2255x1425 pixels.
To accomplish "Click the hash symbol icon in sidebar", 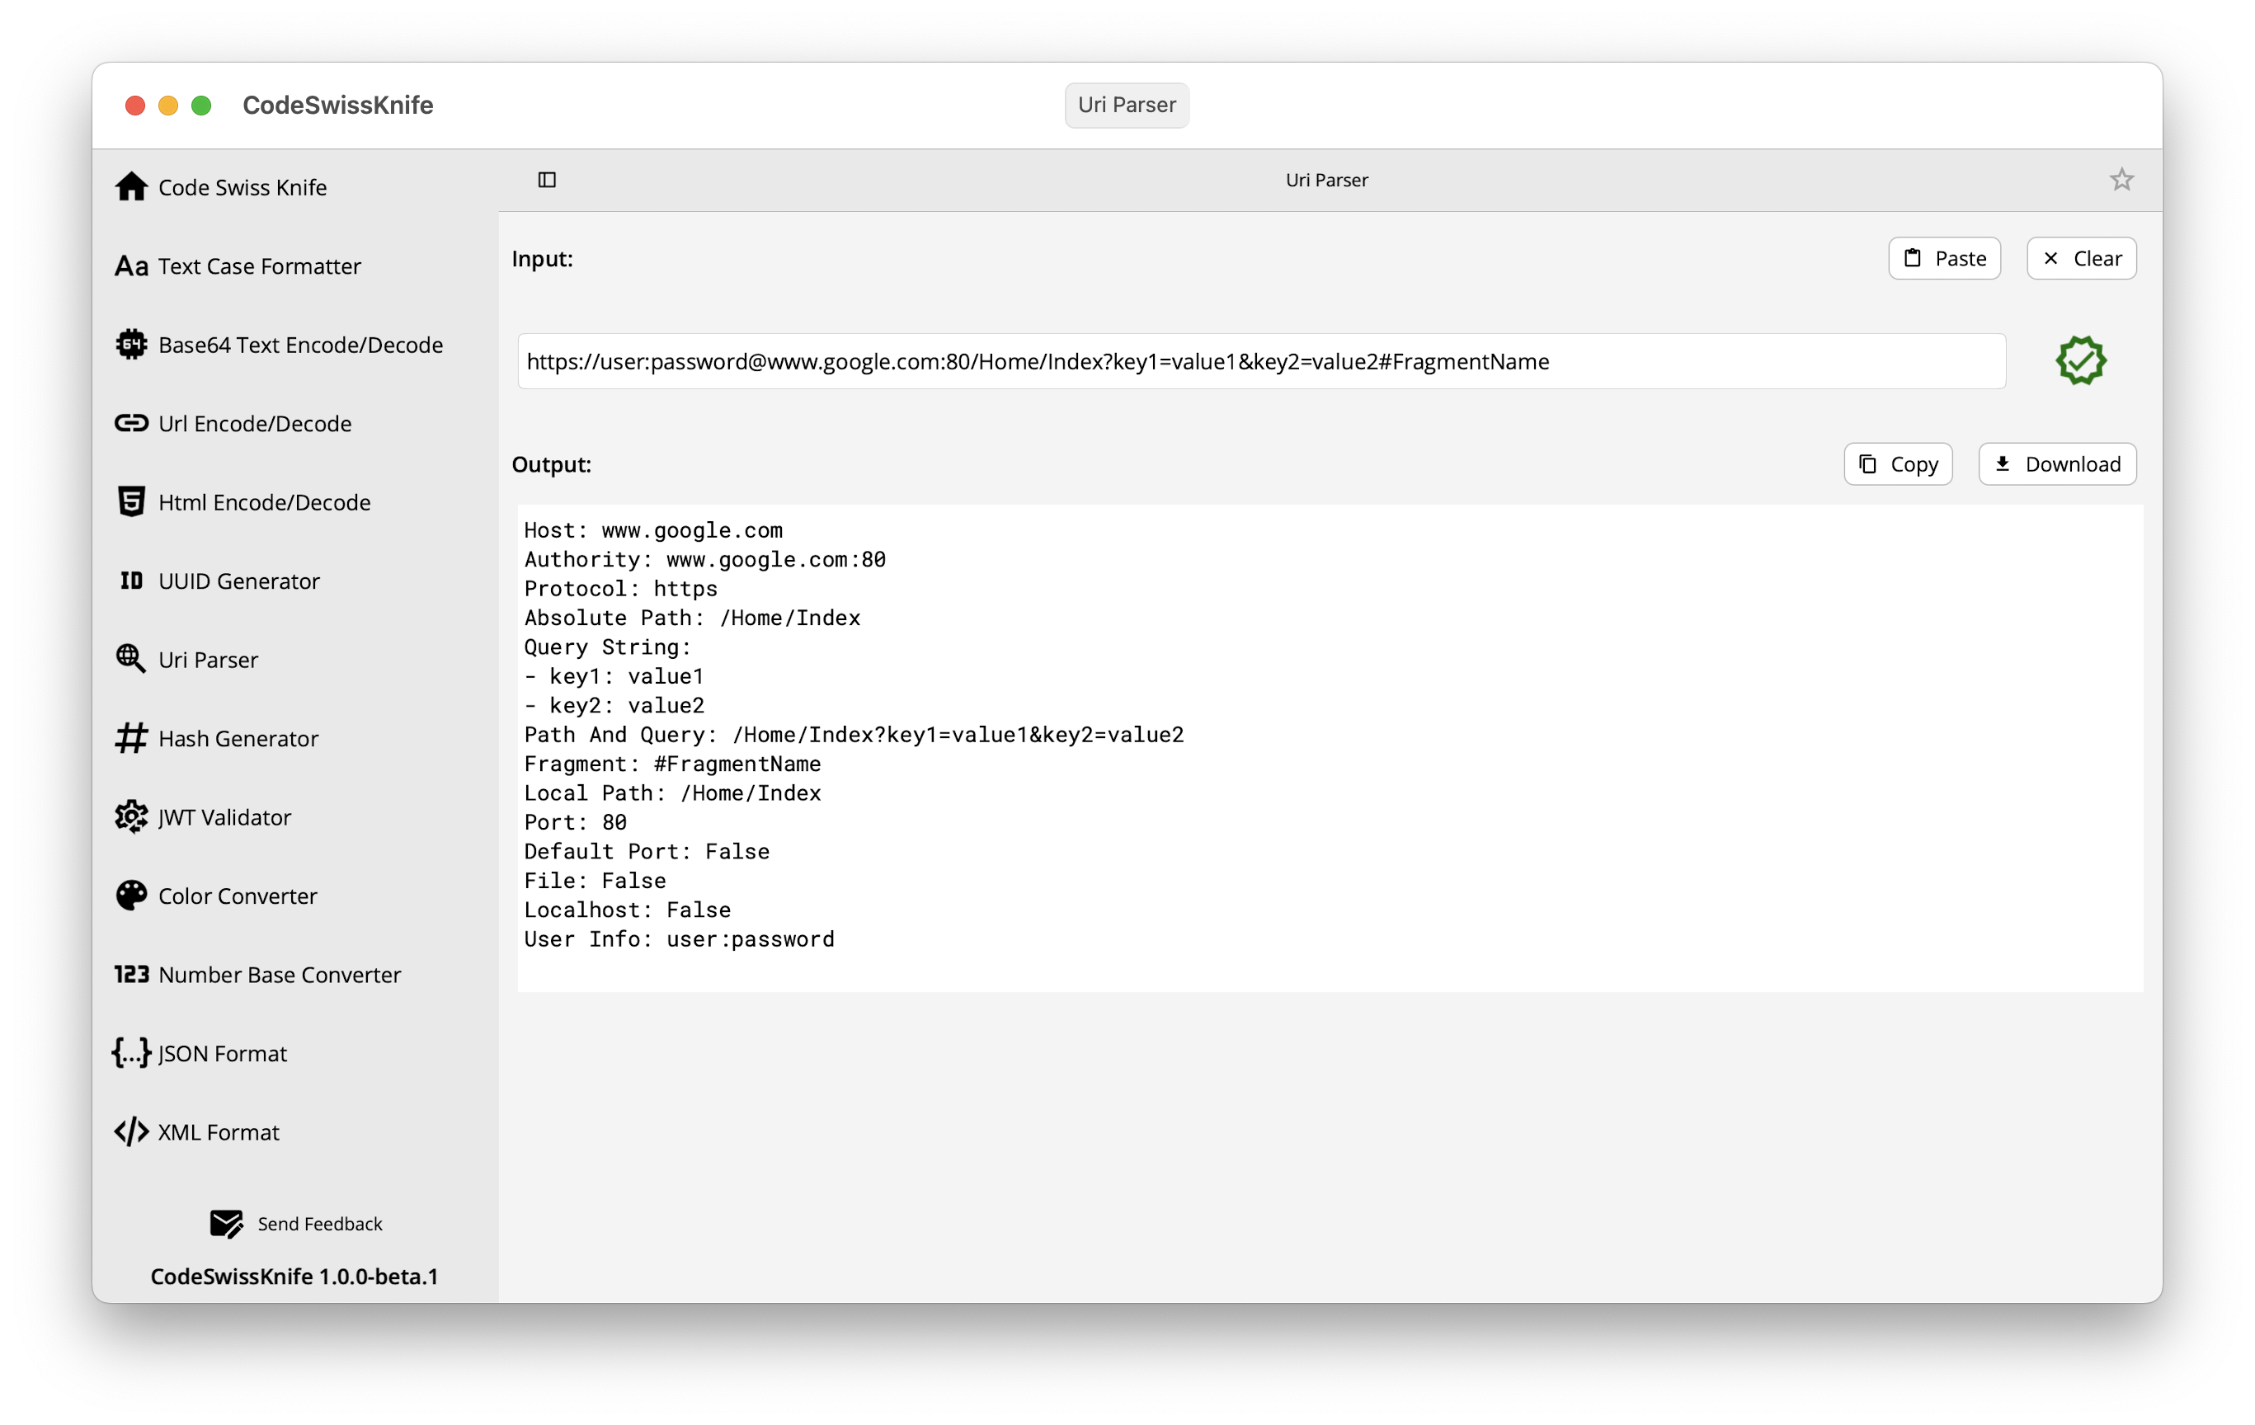I will tap(131, 738).
